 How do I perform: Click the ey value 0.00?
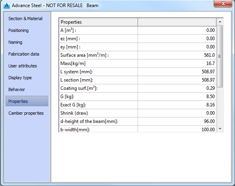click(x=211, y=47)
